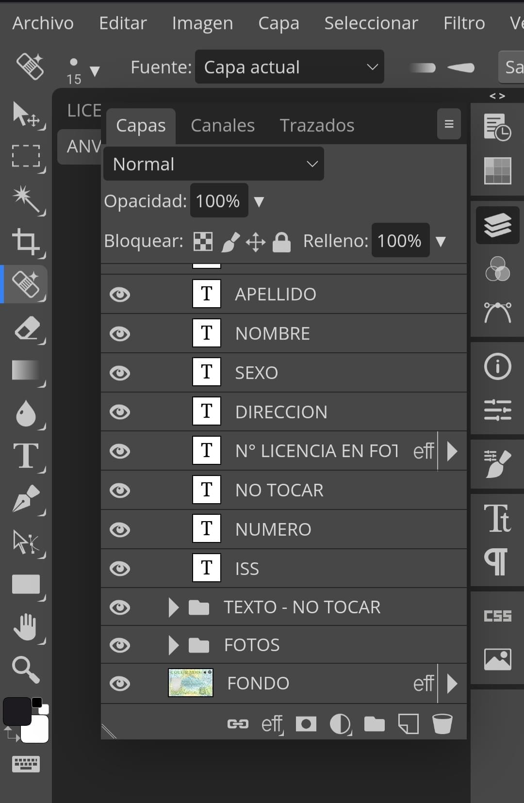The height and width of the screenshot is (803, 524).
Task: Open the Brush settings panel icon
Action: click(x=498, y=464)
